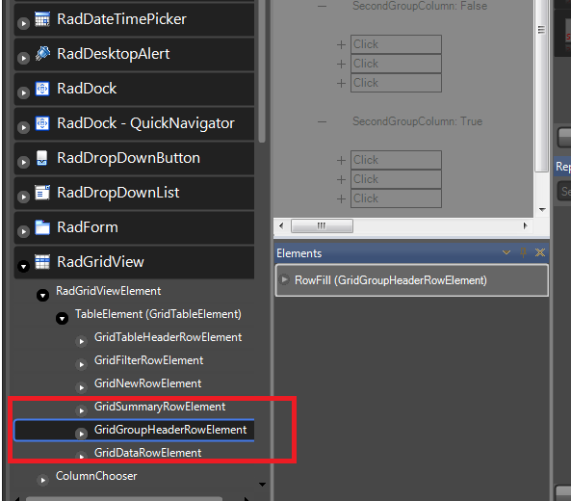
Task: Collapse the RadGridView node
Action: tap(23, 266)
